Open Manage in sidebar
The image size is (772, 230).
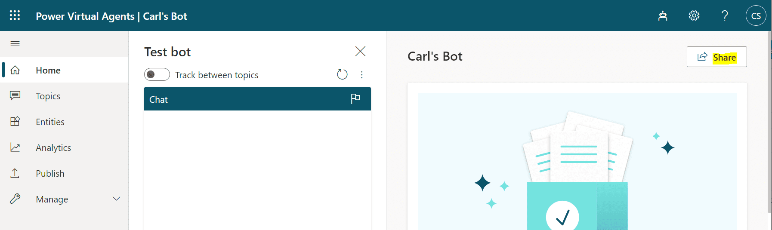65,199
